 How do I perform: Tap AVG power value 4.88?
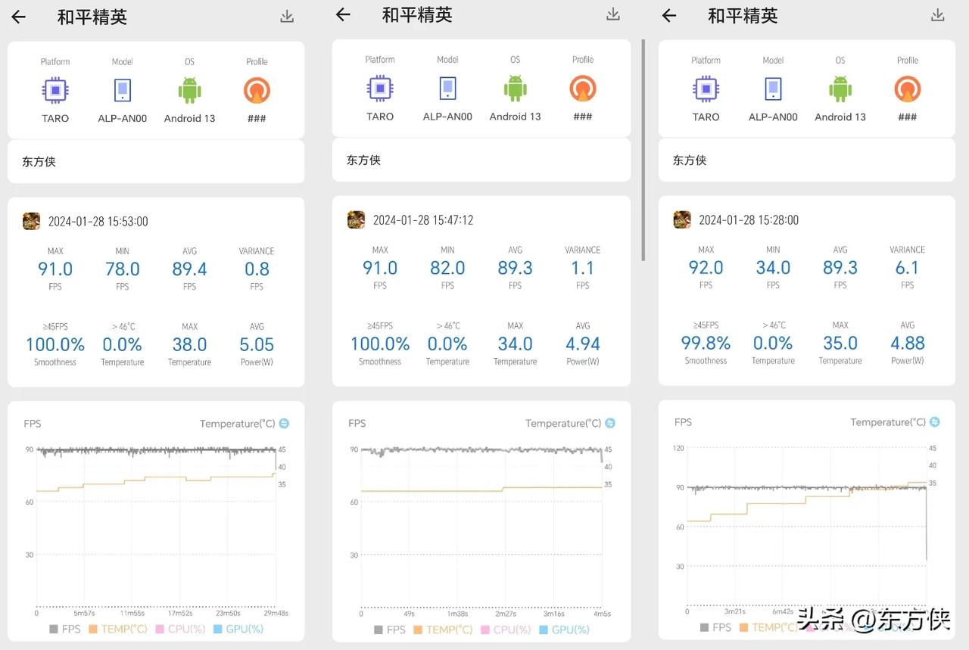pyautogui.click(x=908, y=344)
